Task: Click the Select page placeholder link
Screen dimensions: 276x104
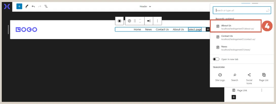Action: (x=195, y=29)
